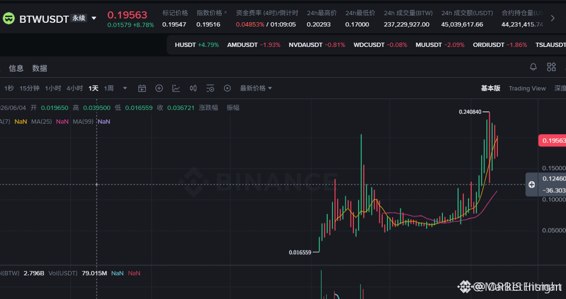Select the HUSDT +4.79% ticker
Screen dimensions: 566x299
pyautogui.click(x=197, y=45)
